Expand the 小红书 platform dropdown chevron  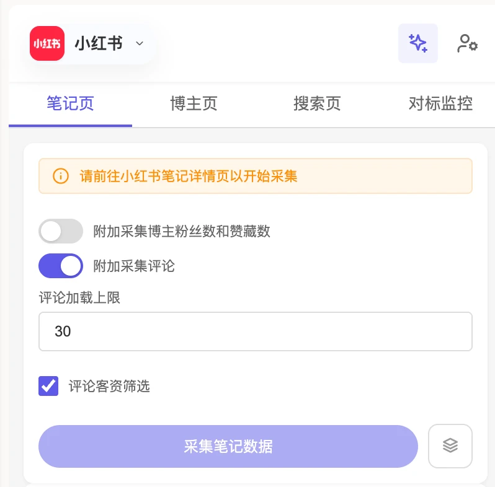140,43
